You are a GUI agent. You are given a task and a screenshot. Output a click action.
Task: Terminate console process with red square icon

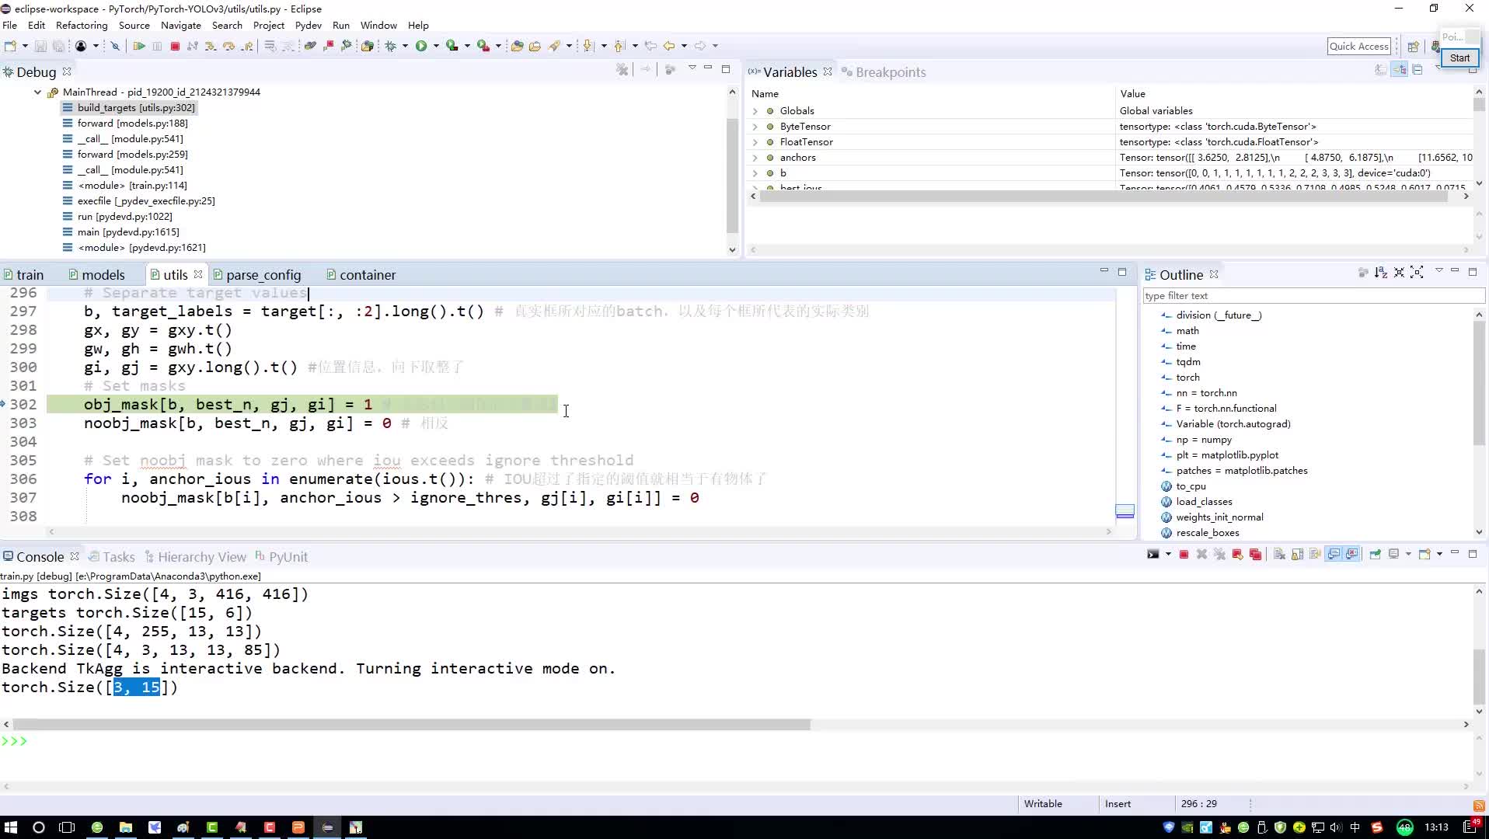(1184, 555)
